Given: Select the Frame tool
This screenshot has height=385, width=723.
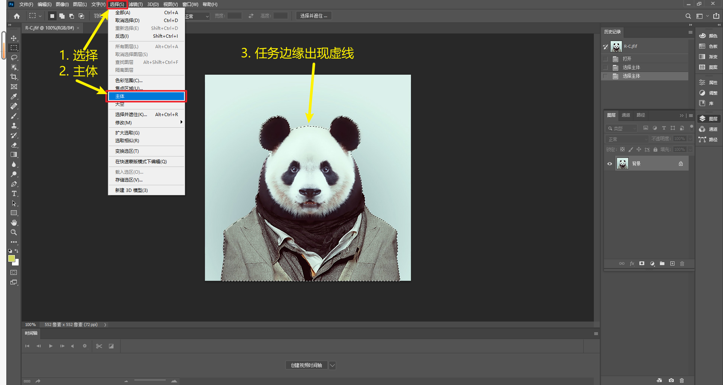Looking at the screenshot, I should click(14, 87).
